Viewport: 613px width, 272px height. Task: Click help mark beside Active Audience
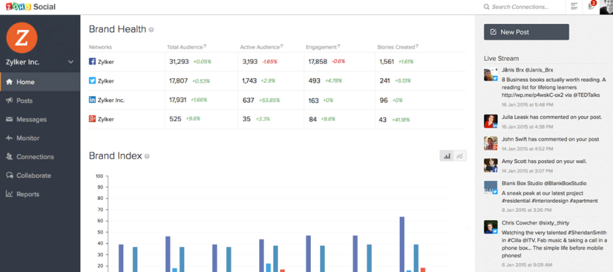coord(281,47)
